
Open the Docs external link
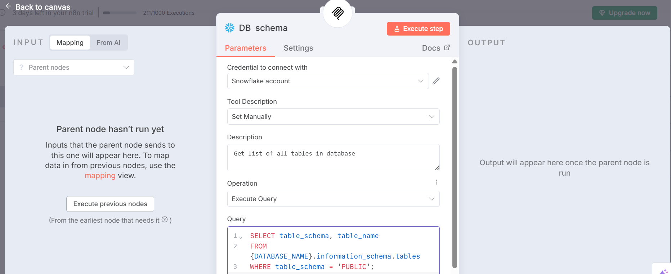[x=436, y=48]
